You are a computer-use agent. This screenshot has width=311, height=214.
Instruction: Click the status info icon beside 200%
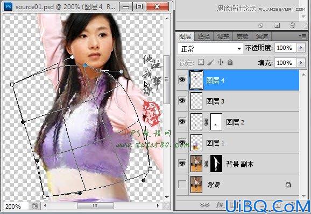[x=35, y=206]
